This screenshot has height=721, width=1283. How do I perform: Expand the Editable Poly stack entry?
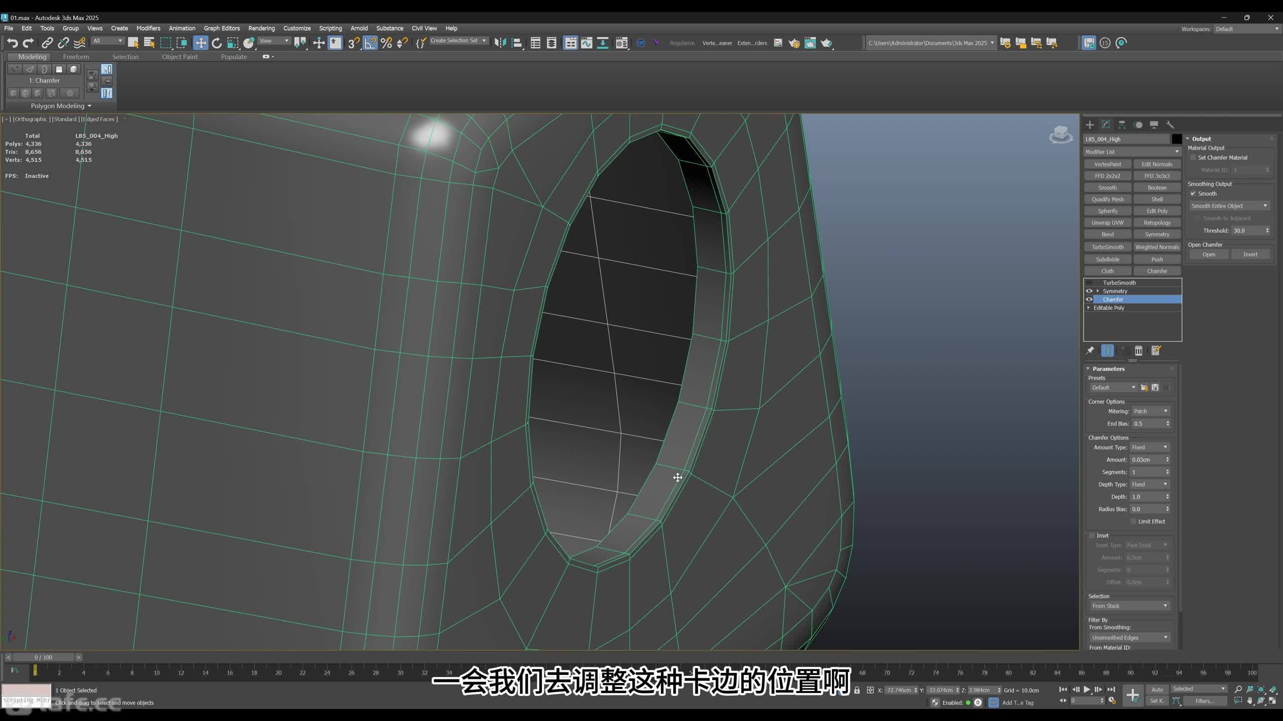tap(1089, 308)
